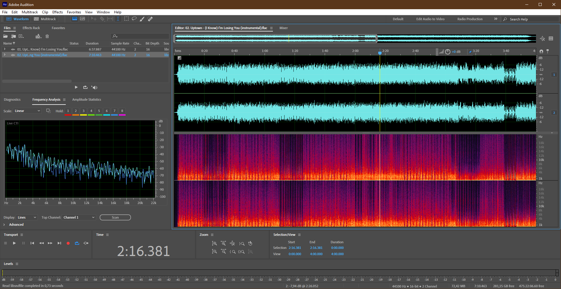Switch to the Amplitude Statistics tab

87,100
